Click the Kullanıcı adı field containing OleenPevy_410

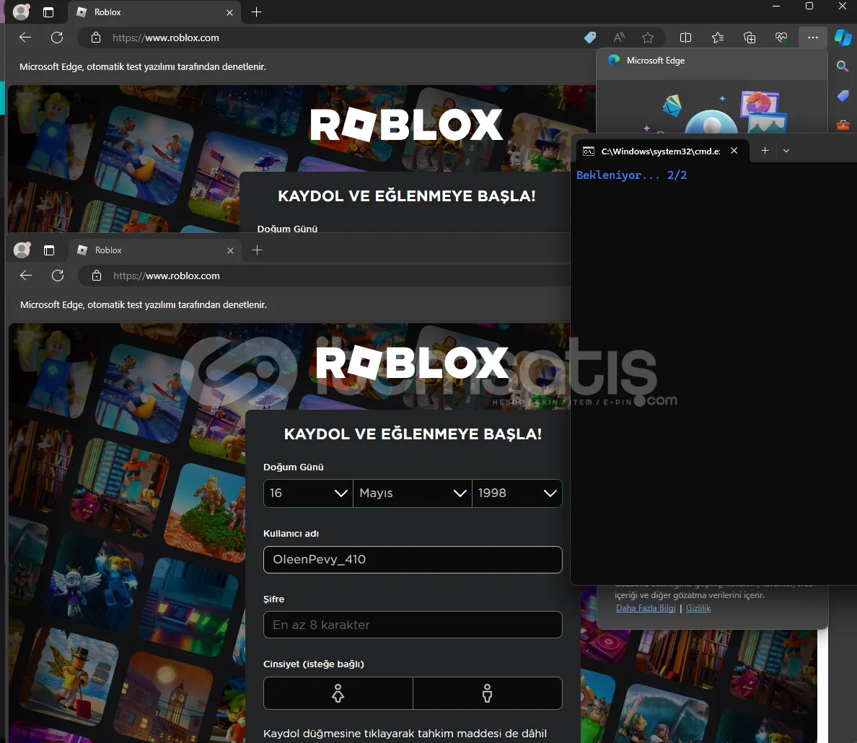coord(413,559)
